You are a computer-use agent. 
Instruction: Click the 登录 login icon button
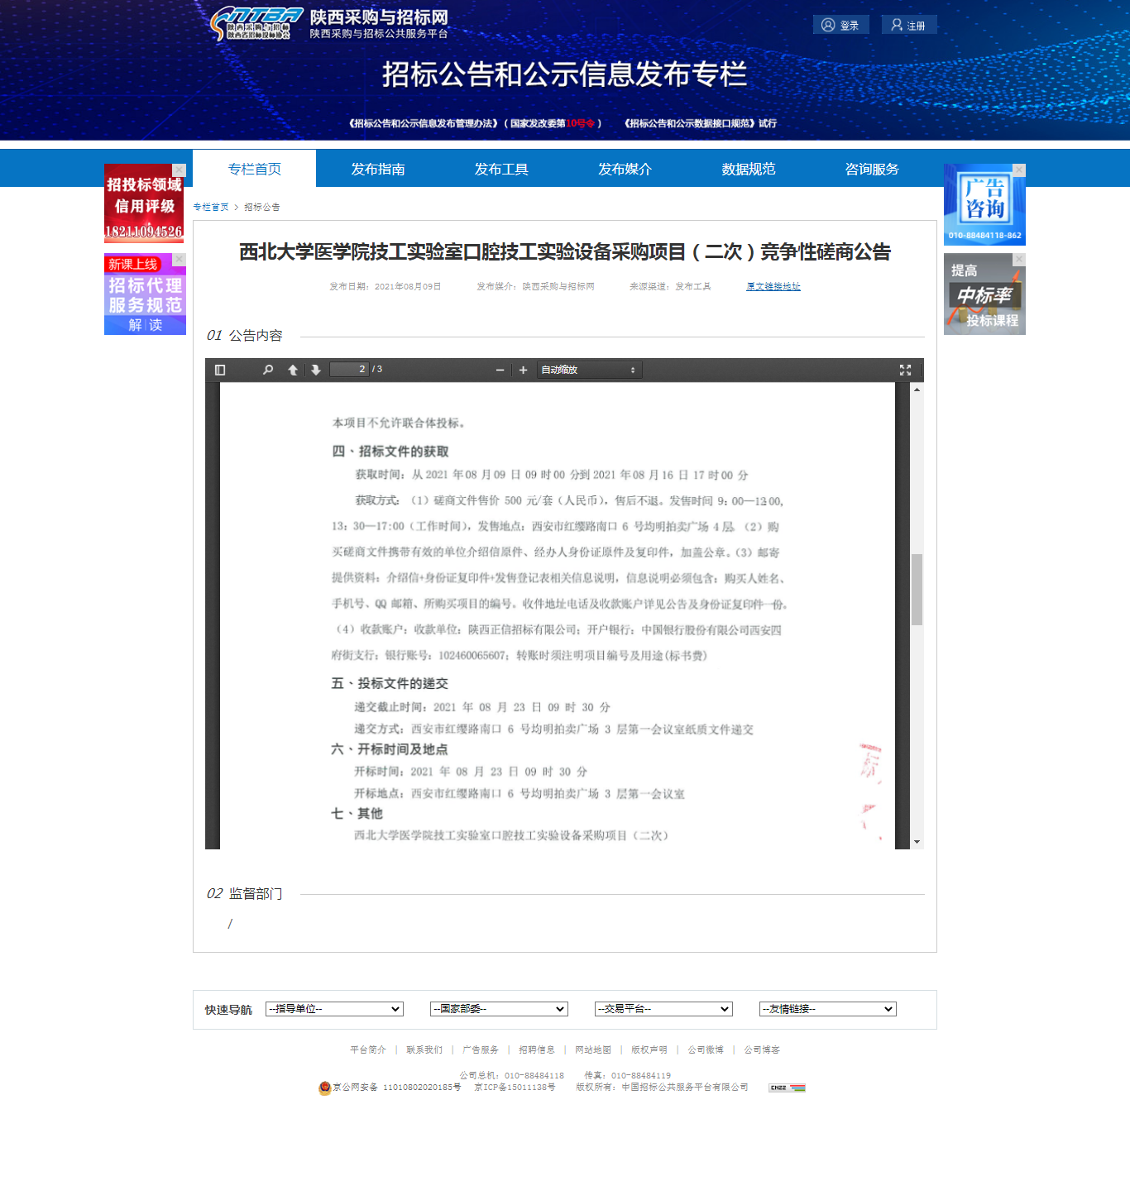(x=840, y=25)
